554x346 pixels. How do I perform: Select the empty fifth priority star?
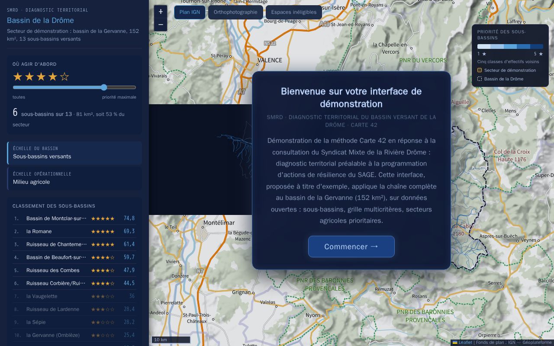(x=64, y=77)
